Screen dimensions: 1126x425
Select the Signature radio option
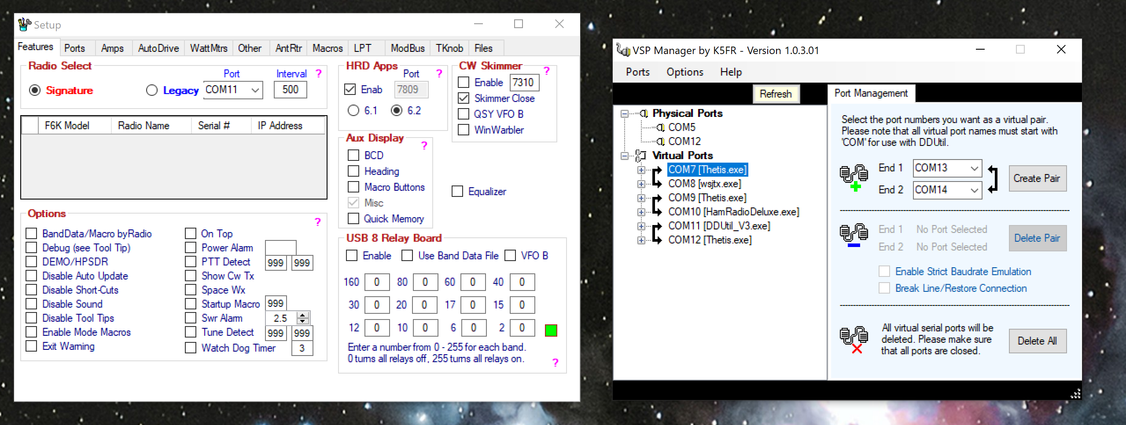[35, 91]
